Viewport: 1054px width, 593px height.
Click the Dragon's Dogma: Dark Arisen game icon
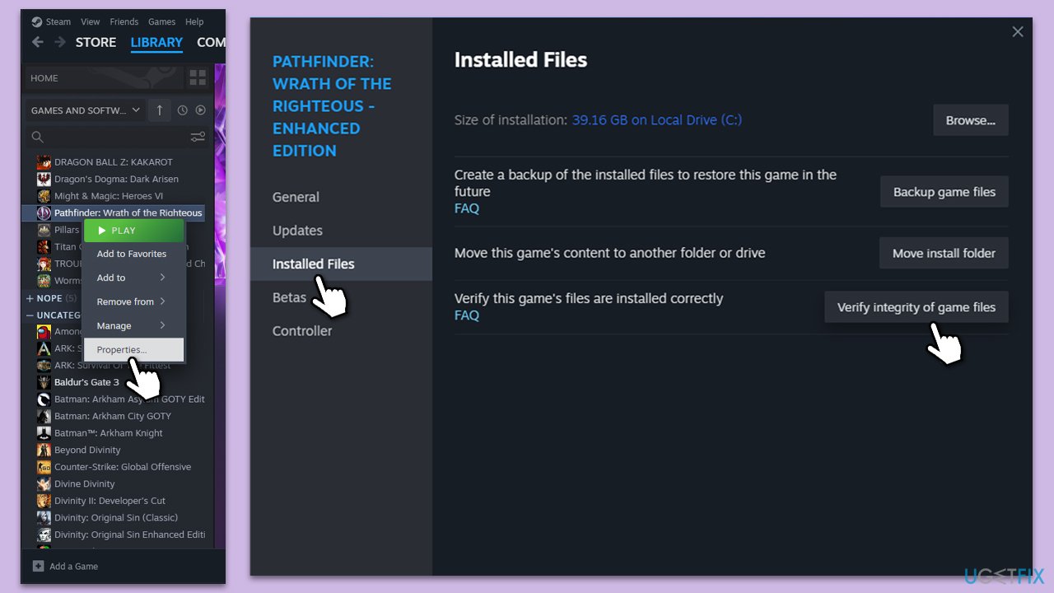tap(44, 179)
